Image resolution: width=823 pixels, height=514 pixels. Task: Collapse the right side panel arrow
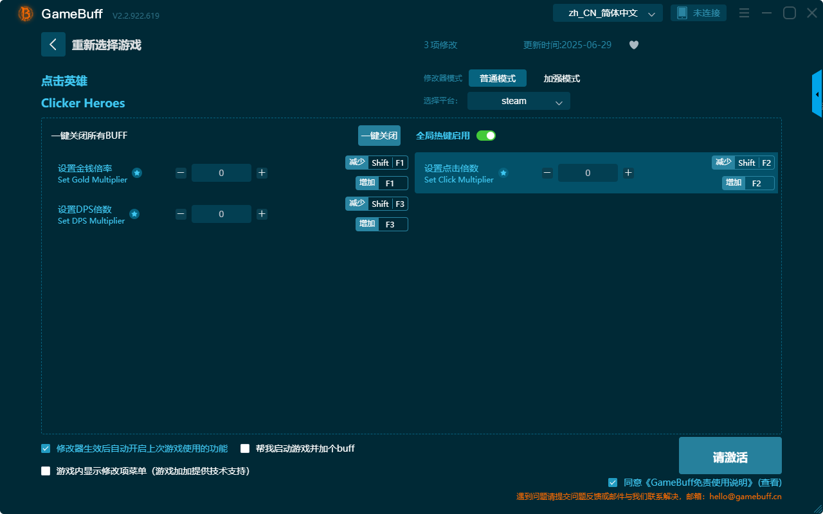click(x=817, y=93)
